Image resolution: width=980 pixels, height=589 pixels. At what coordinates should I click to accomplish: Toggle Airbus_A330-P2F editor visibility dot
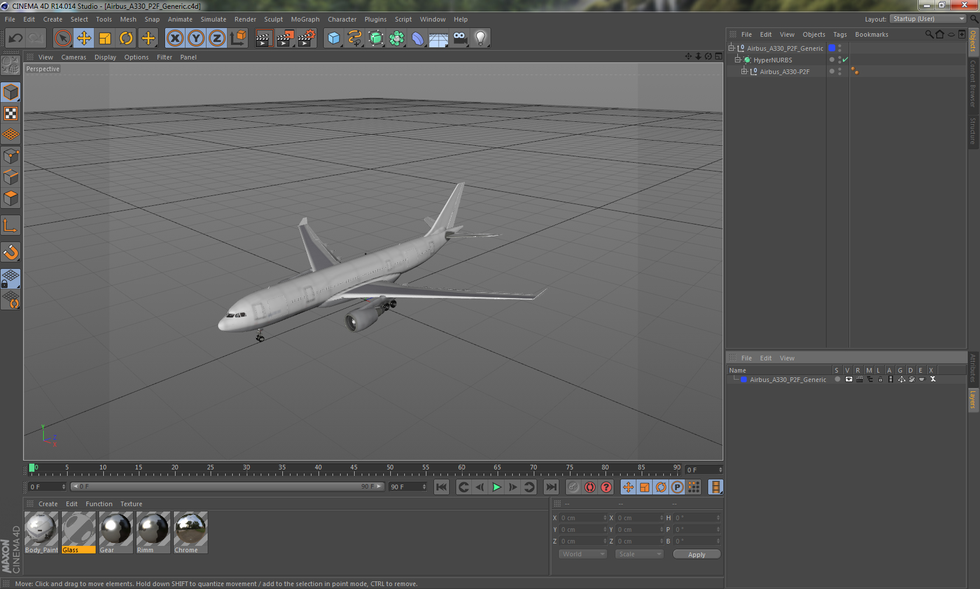click(x=839, y=69)
